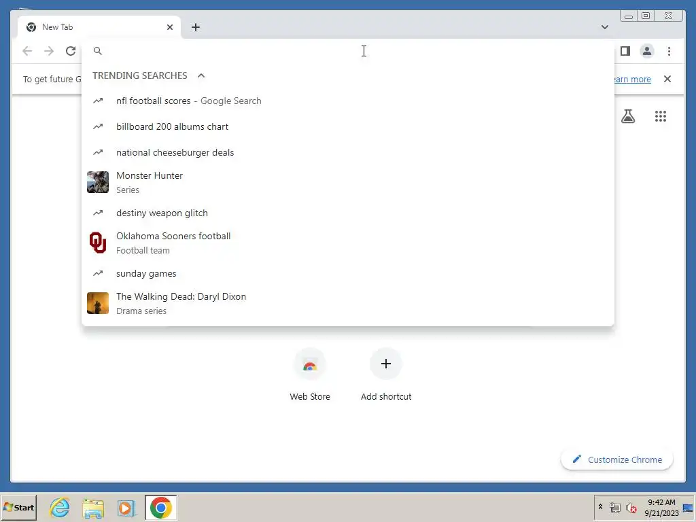
Task: Open the Learn more link
Action: 632,79
